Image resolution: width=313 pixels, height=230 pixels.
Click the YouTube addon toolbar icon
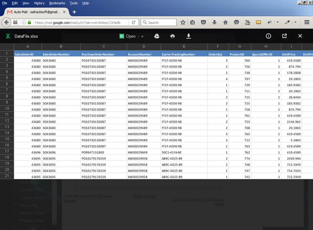coord(247,23)
